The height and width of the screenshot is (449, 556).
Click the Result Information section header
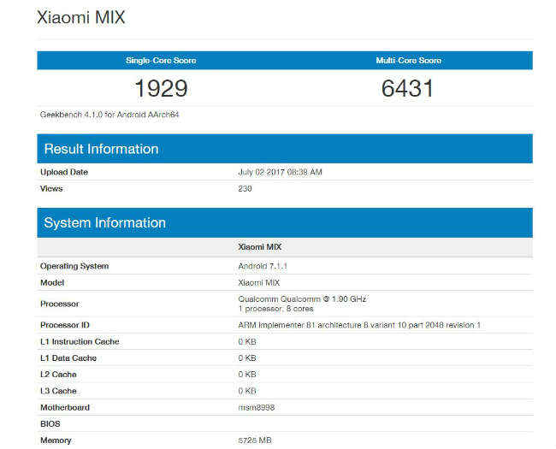(285, 149)
